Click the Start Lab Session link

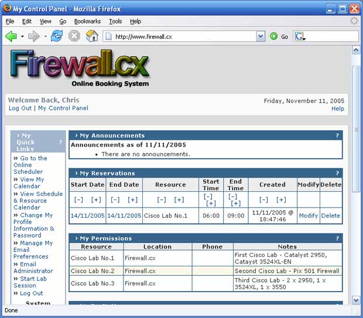click(x=30, y=282)
